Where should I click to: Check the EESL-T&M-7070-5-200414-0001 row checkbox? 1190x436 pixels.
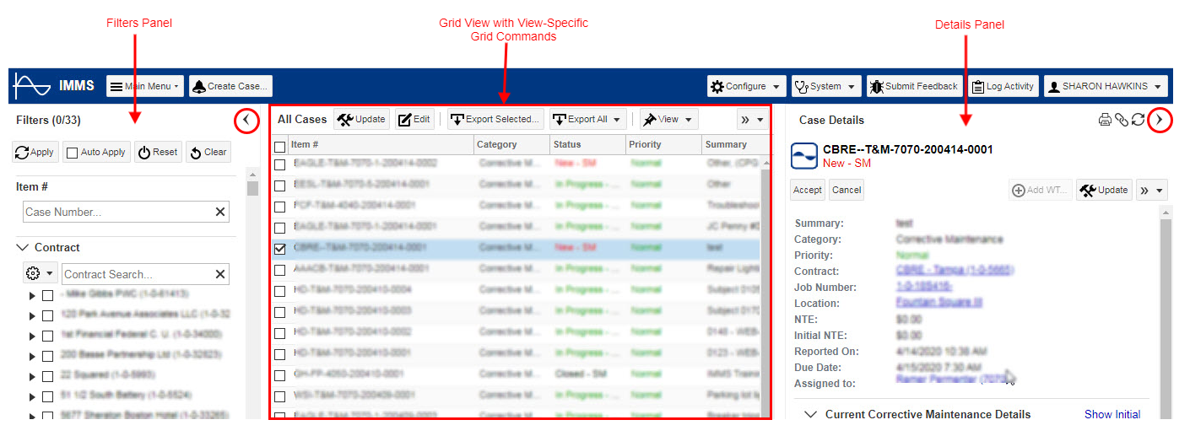coord(280,184)
